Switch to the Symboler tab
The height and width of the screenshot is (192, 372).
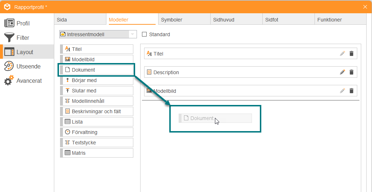click(184, 19)
